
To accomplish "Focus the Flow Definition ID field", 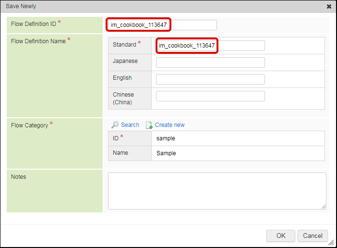I will point(161,25).
